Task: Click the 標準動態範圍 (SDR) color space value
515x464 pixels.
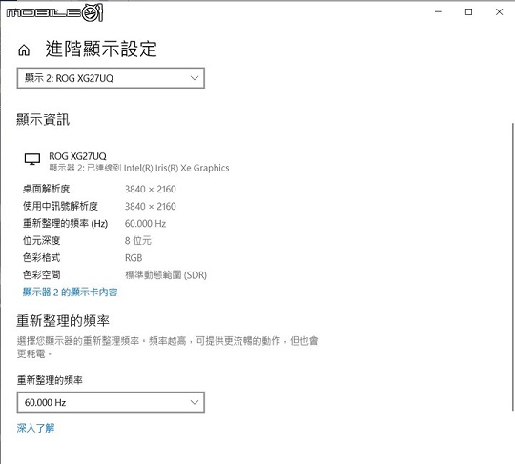Action: (166, 275)
